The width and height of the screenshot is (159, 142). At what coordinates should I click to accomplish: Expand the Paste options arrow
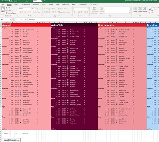click(3, 13)
